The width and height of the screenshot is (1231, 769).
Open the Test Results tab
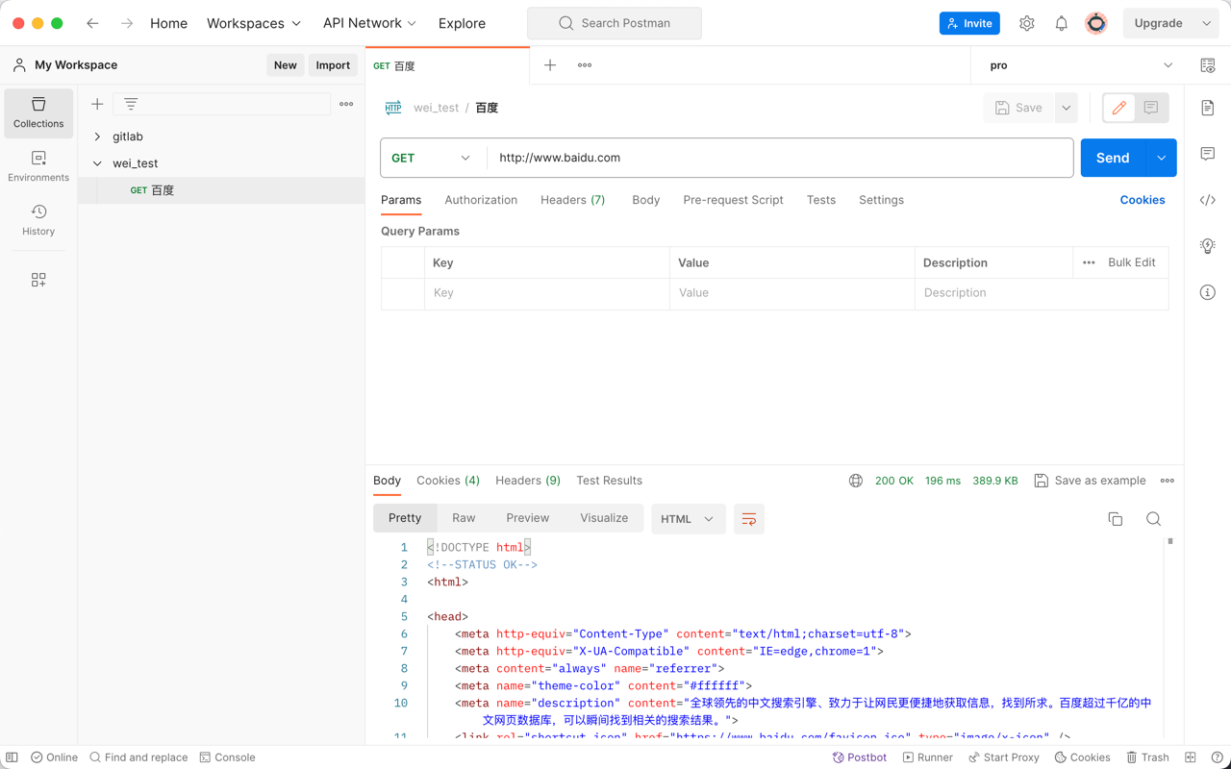[x=609, y=481]
